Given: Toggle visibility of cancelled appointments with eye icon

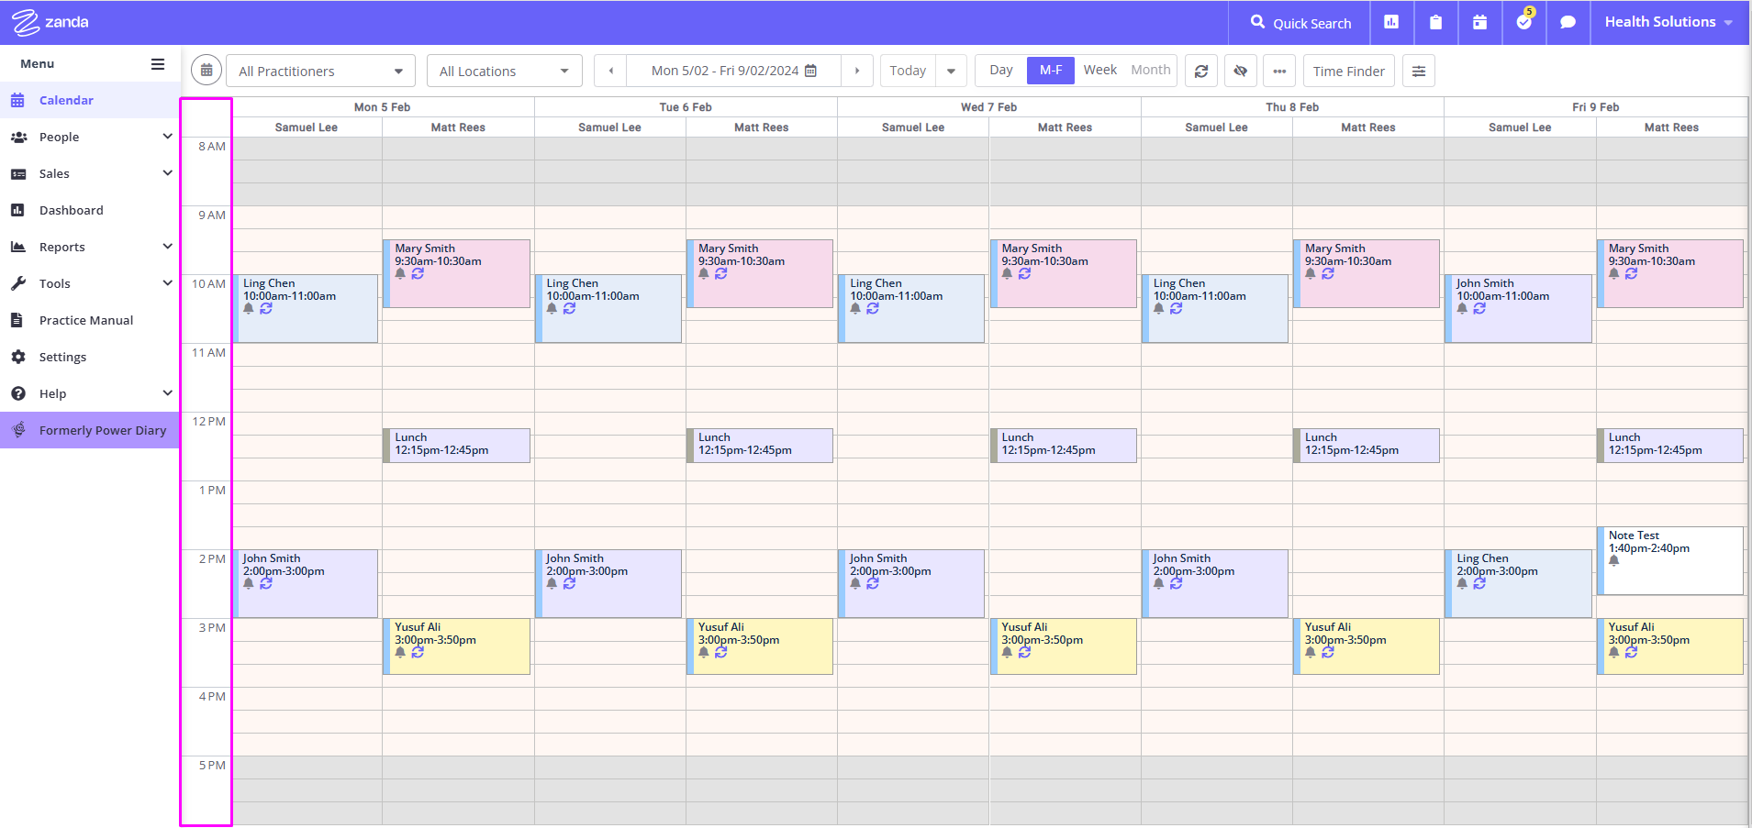Looking at the screenshot, I should [x=1240, y=70].
